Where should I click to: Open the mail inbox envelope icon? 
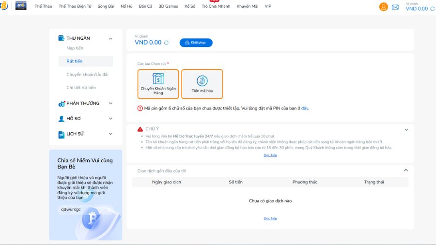click(395, 7)
